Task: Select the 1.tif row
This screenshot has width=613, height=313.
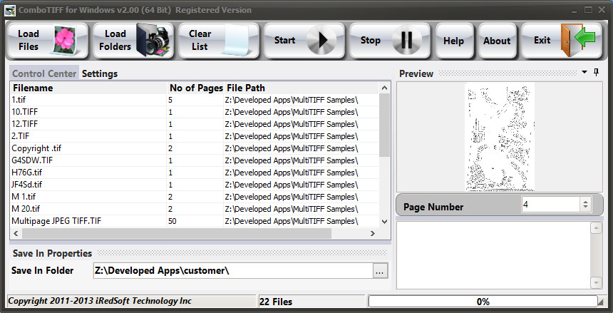Action: click(195, 100)
